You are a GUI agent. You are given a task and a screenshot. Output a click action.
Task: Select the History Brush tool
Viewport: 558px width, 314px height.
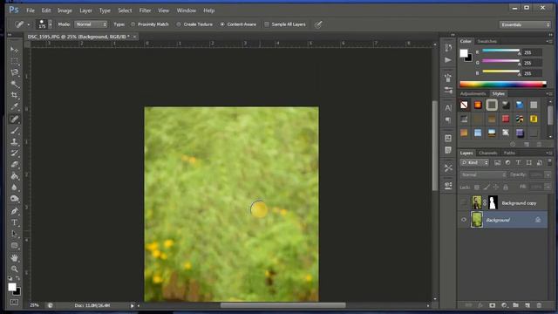click(x=14, y=154)
